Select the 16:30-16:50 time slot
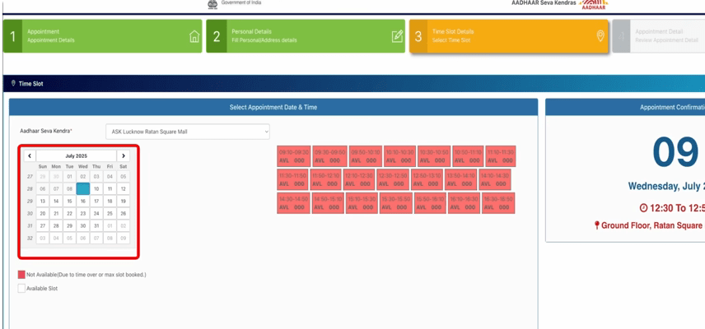This screenshot has width=705, height=329. tap(498, 202)
